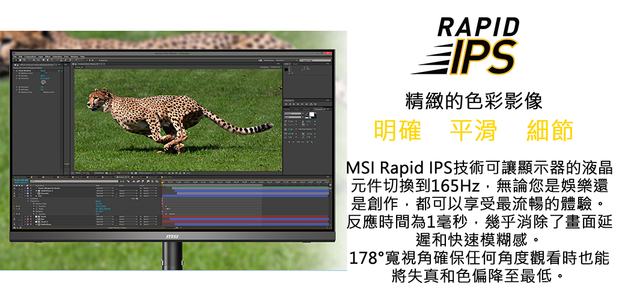Click the stopwatch icon beside Position property

pos(35,206)
